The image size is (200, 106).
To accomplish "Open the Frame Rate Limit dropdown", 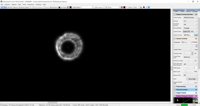I will 190,57.
